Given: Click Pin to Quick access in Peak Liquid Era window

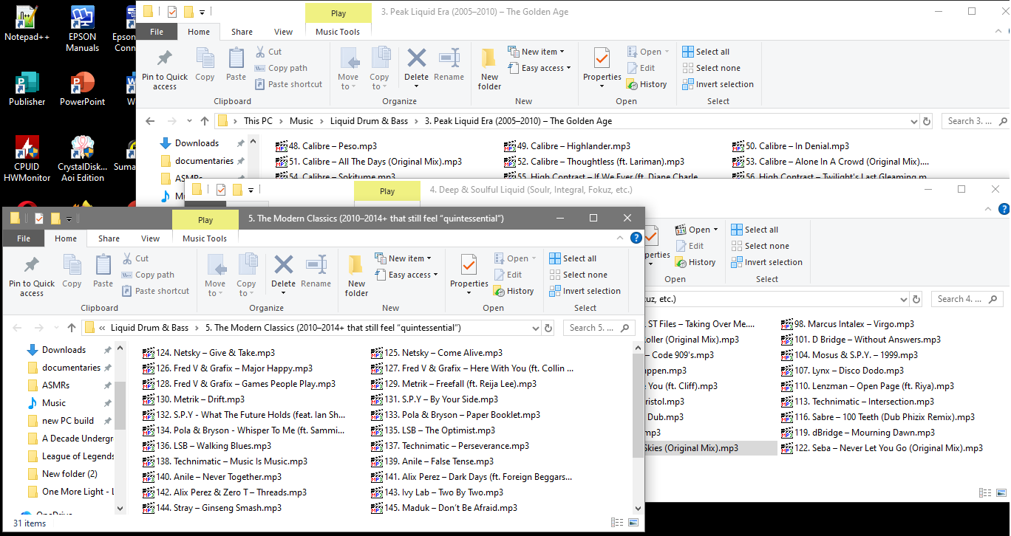Looking at the screenshot, I should 165,69.
